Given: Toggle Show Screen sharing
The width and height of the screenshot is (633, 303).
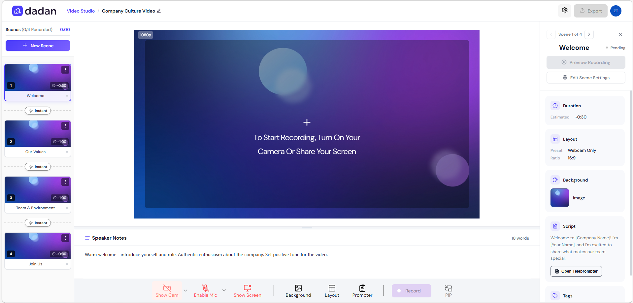Looking at the screenshot, I should [247, 291].
